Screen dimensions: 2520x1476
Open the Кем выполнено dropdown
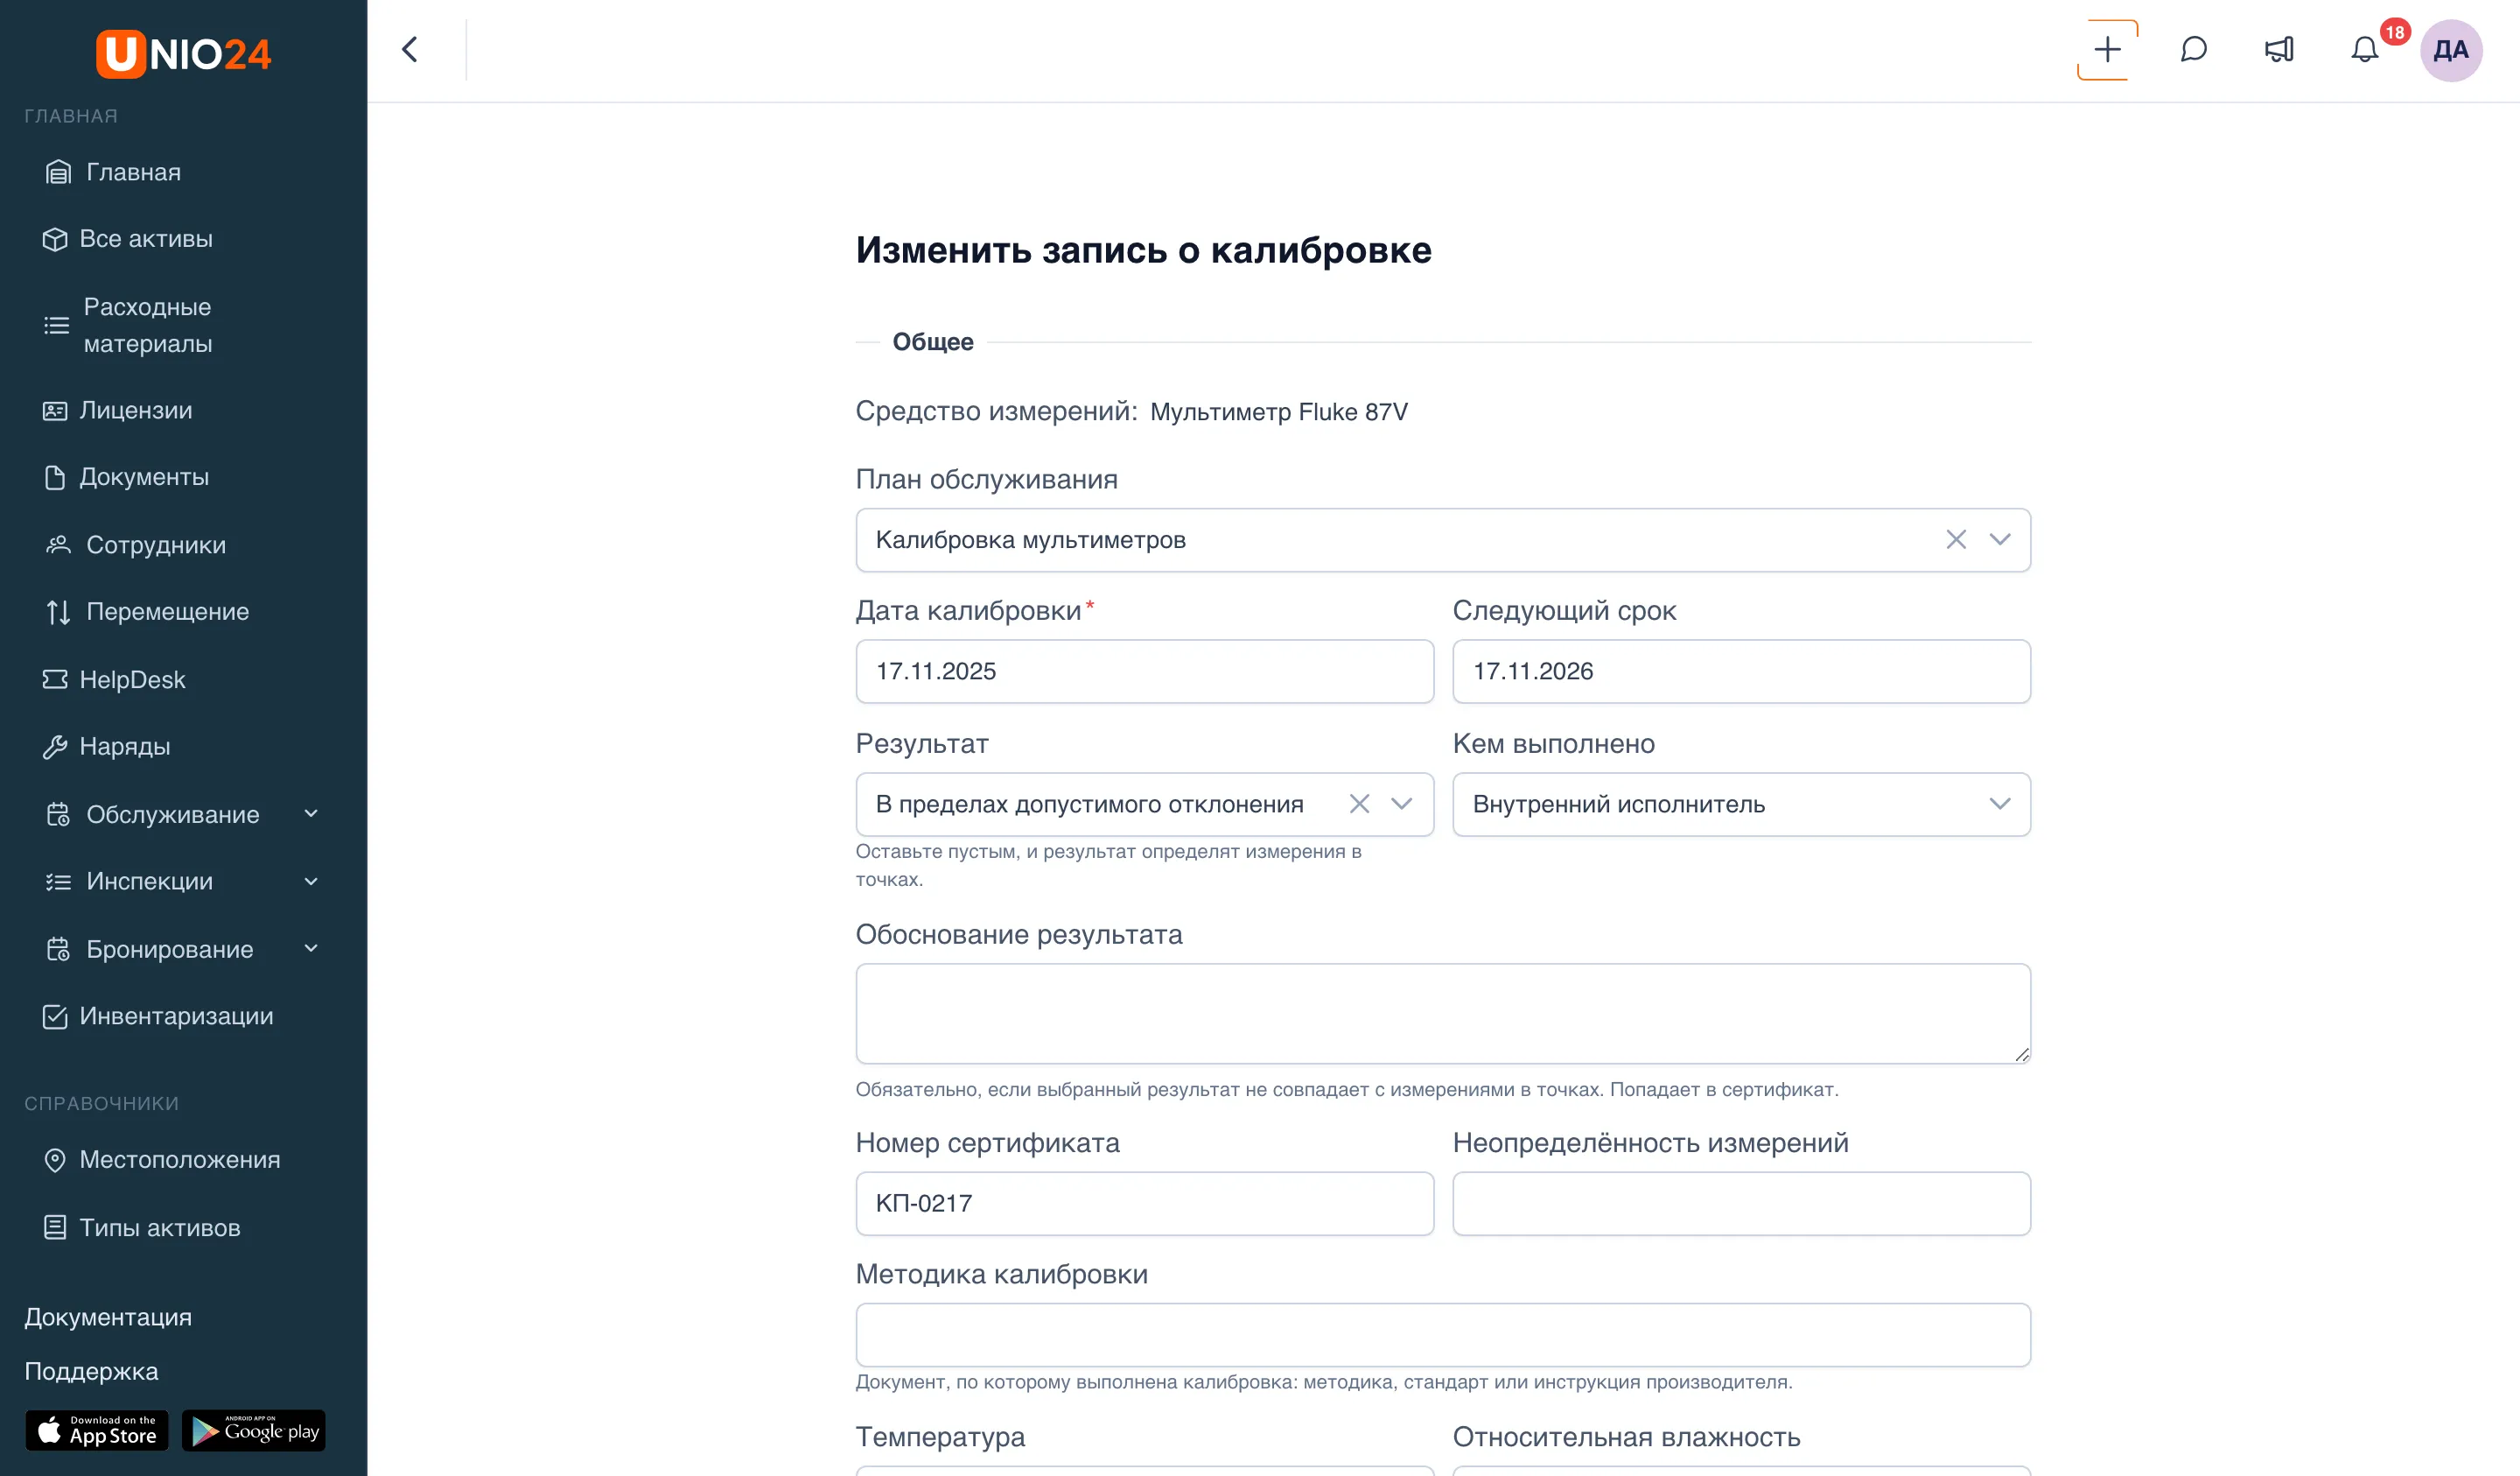(1741, 804)
